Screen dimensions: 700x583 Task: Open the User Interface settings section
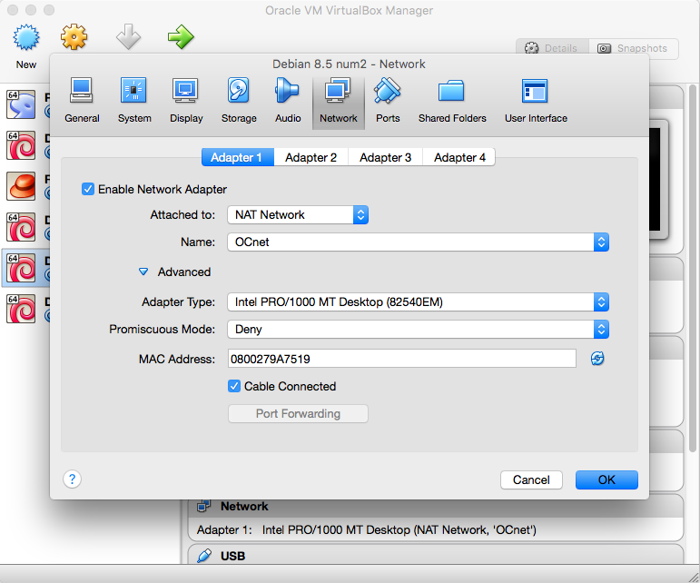click(536, 101)
